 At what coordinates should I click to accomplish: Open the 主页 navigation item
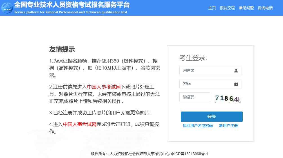point(212,8)
